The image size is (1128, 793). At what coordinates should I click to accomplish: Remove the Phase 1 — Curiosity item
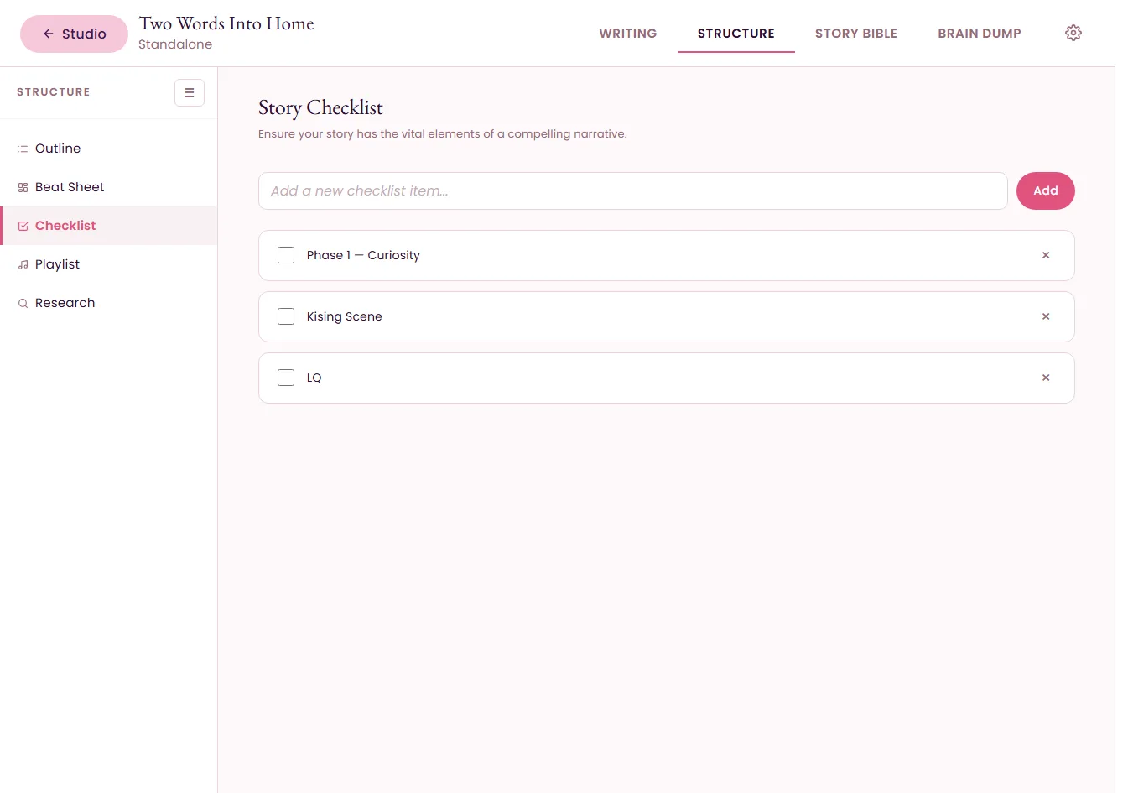pyautogui.click(x=1046, y=255)
